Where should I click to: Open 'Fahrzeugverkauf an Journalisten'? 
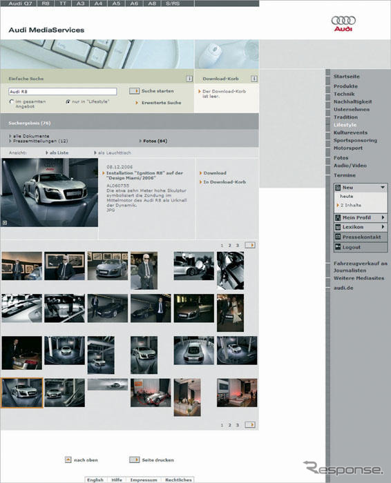pyautogui.click(x=360, y=267)
